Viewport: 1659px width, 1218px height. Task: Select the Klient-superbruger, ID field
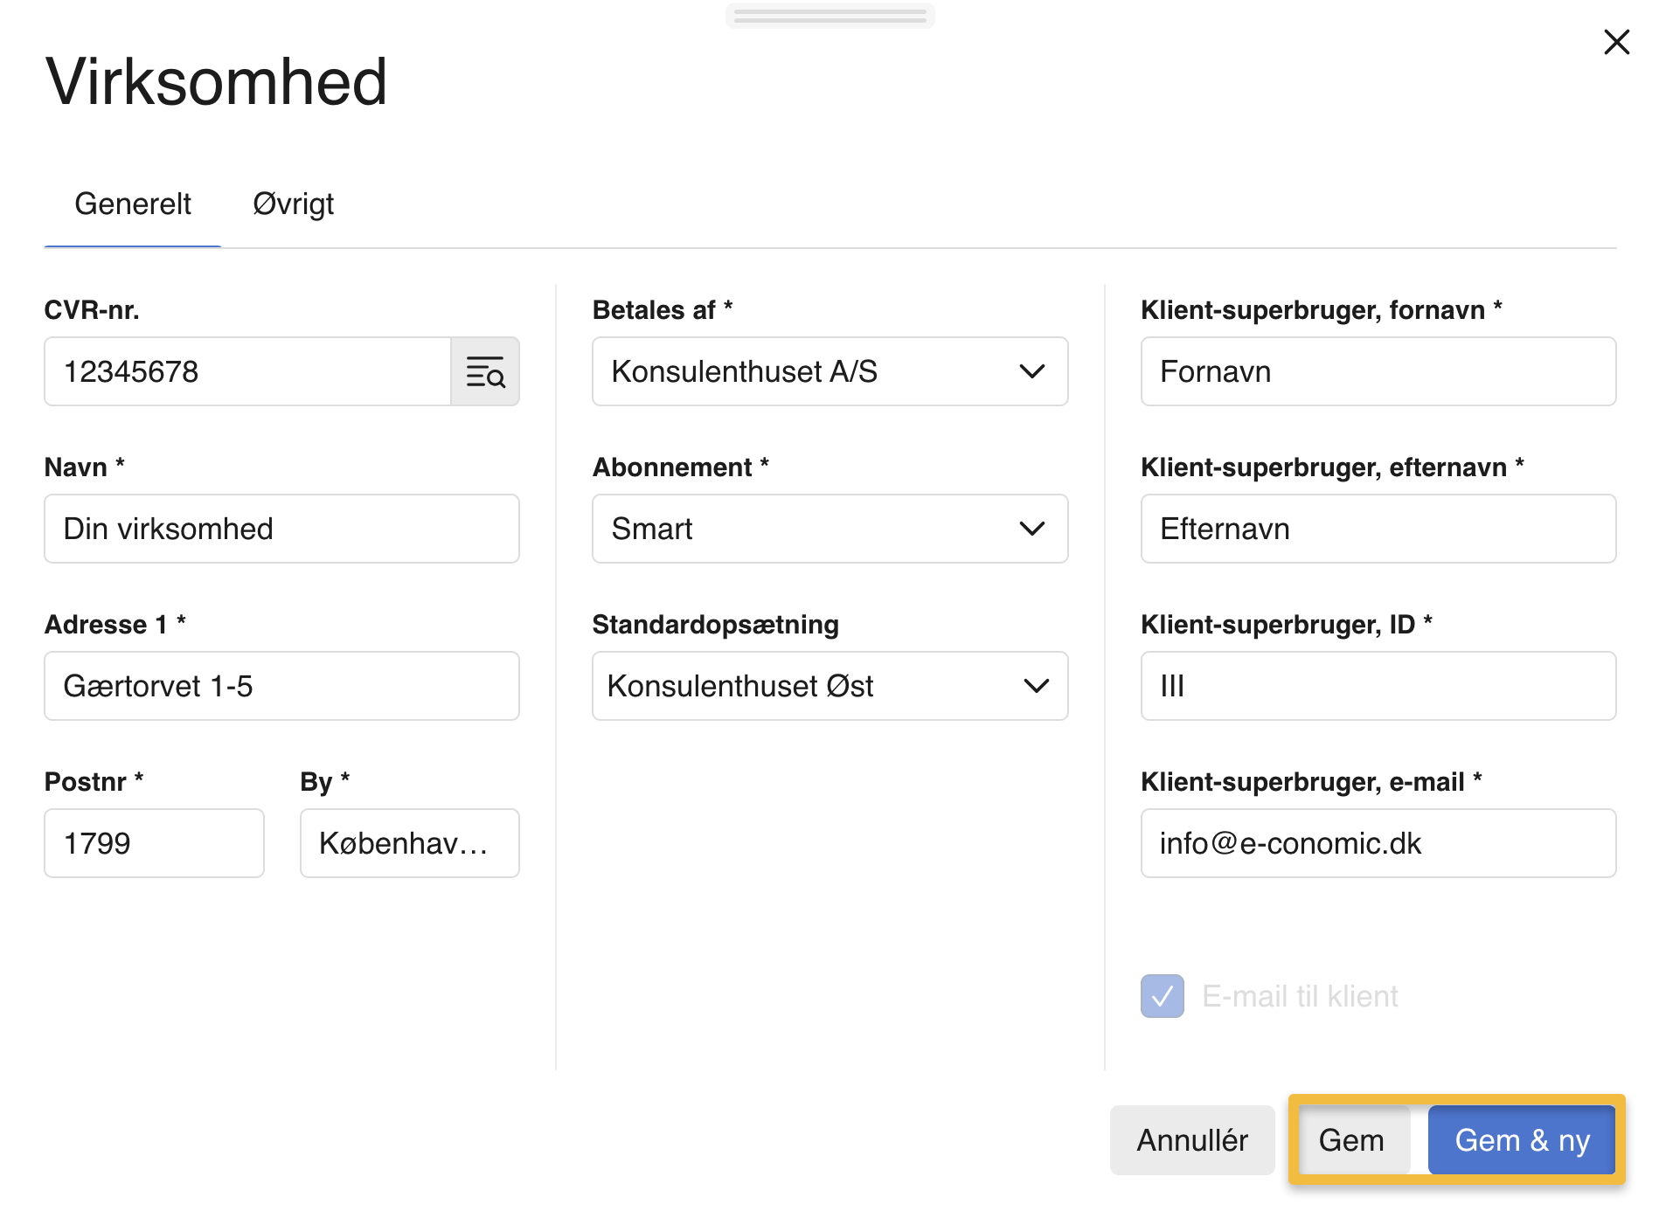tap(1378, 687)
